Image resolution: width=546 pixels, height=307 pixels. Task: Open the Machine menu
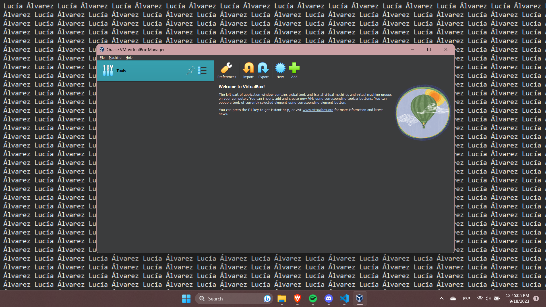(x=115, y=58)
